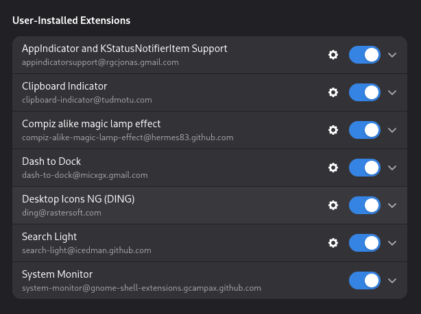Open settings gear for AppIndicator and KStatusNotifierItem Support
This screenshot has width=421, height=314.
point(333,55)
